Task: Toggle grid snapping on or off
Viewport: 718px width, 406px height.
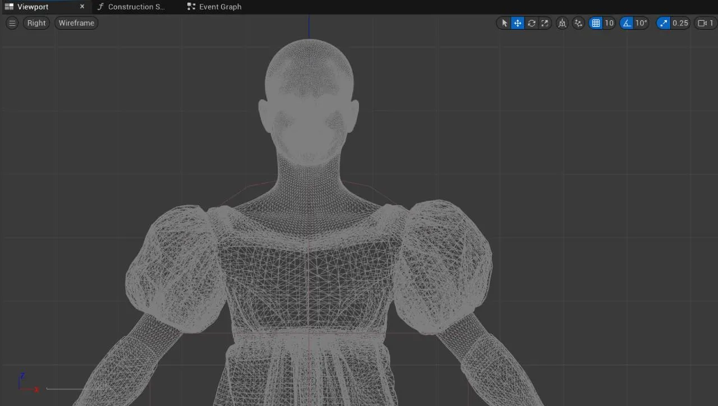Action: [x=596, y=23]
